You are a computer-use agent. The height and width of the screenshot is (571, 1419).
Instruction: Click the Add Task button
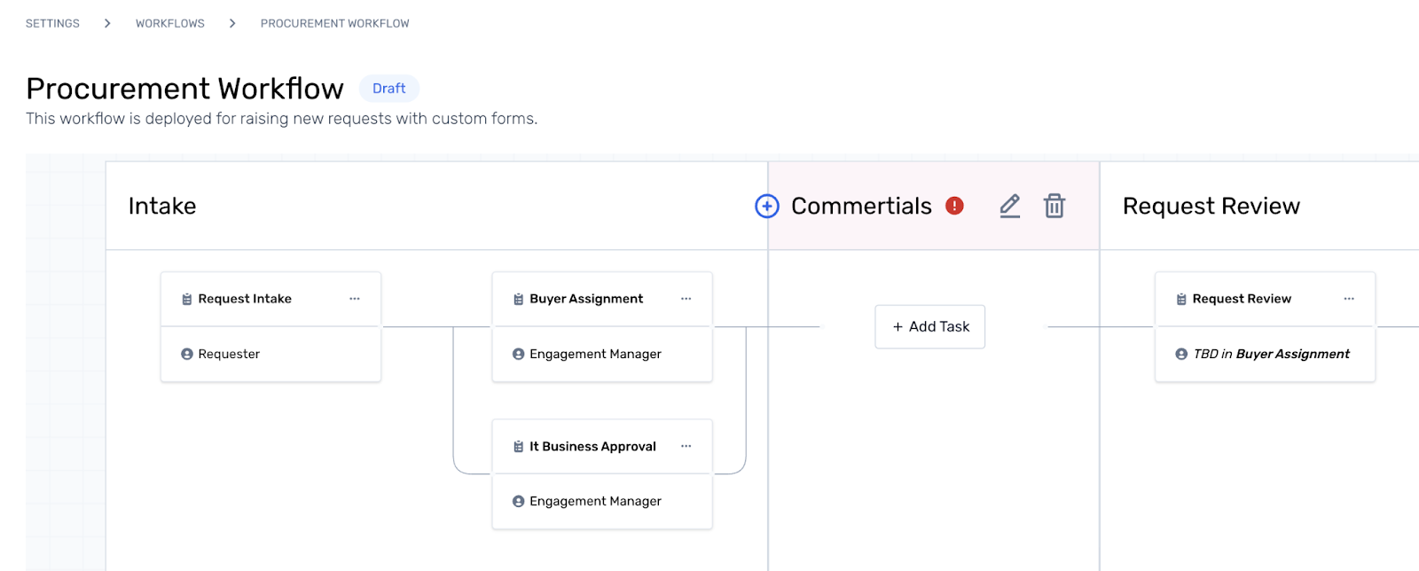point(930,326)
